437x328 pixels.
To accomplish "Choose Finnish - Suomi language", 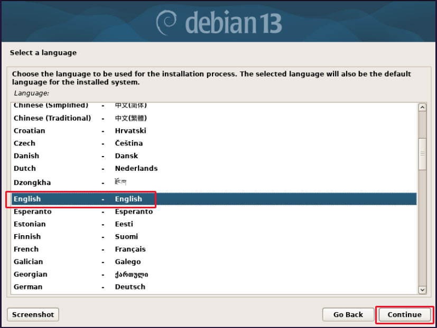I will [x=214, y=236].
